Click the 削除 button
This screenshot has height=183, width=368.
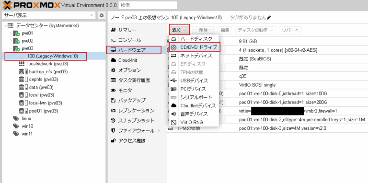point(204,30)
